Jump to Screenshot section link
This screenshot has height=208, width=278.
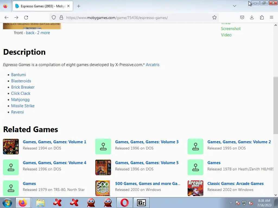pos(231,29)
